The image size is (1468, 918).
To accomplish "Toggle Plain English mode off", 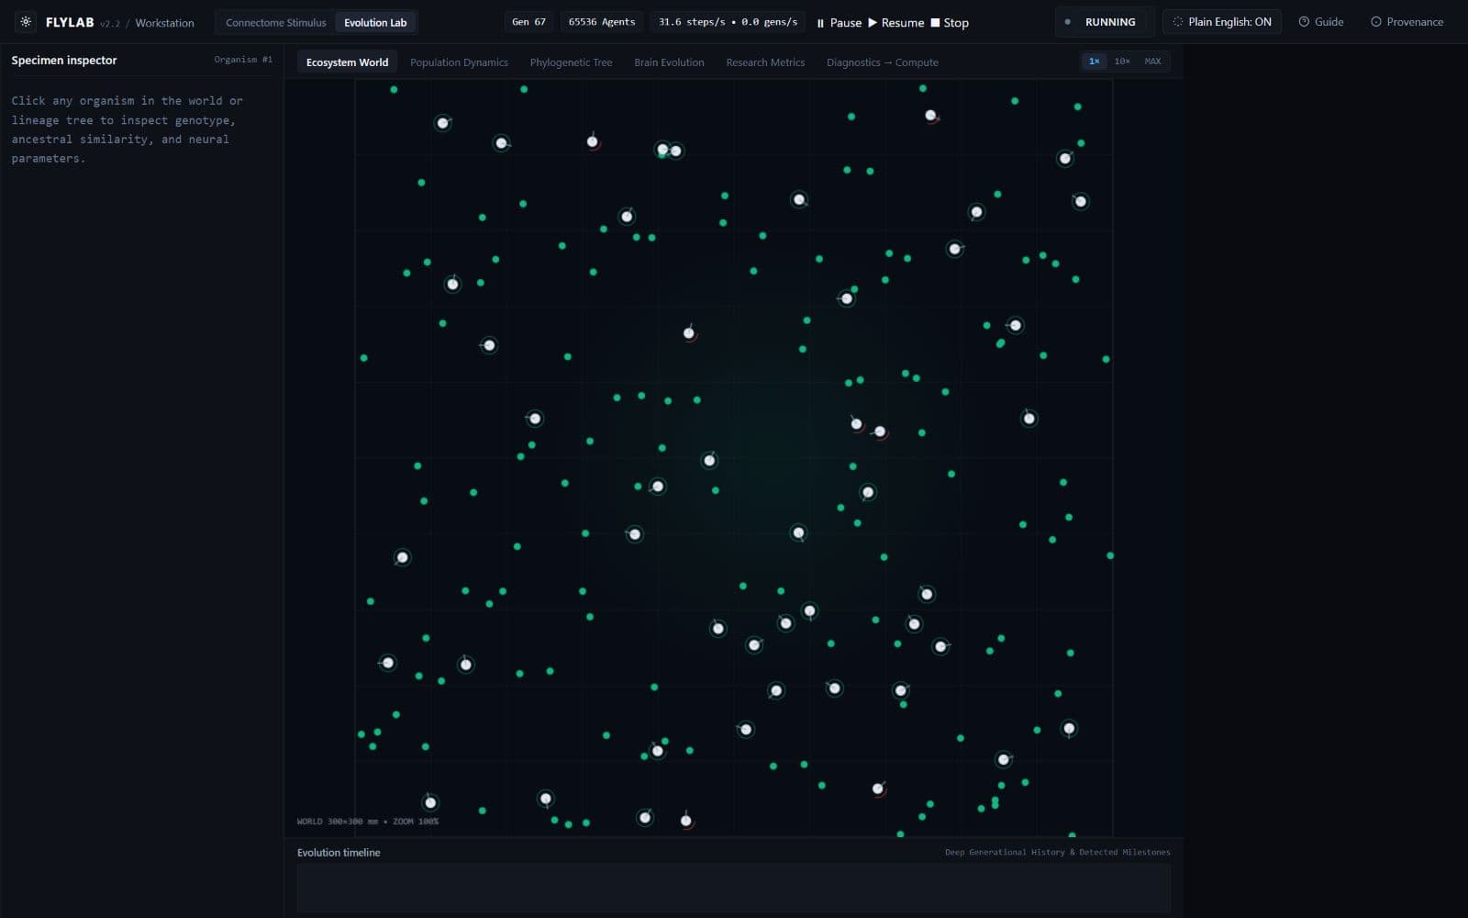I will click(1221, 22).
